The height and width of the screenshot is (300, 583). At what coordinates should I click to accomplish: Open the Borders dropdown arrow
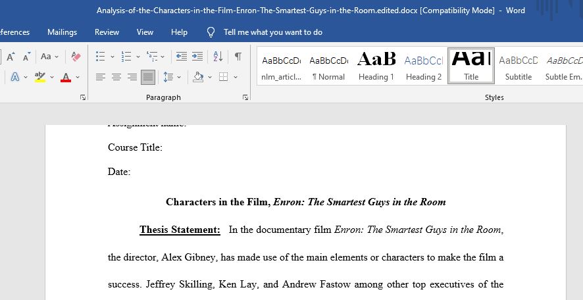point(236,78)
